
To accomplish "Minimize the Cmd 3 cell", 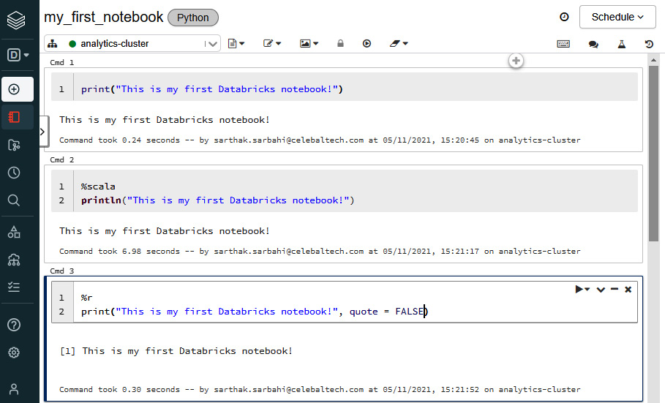I will point(615,289).
